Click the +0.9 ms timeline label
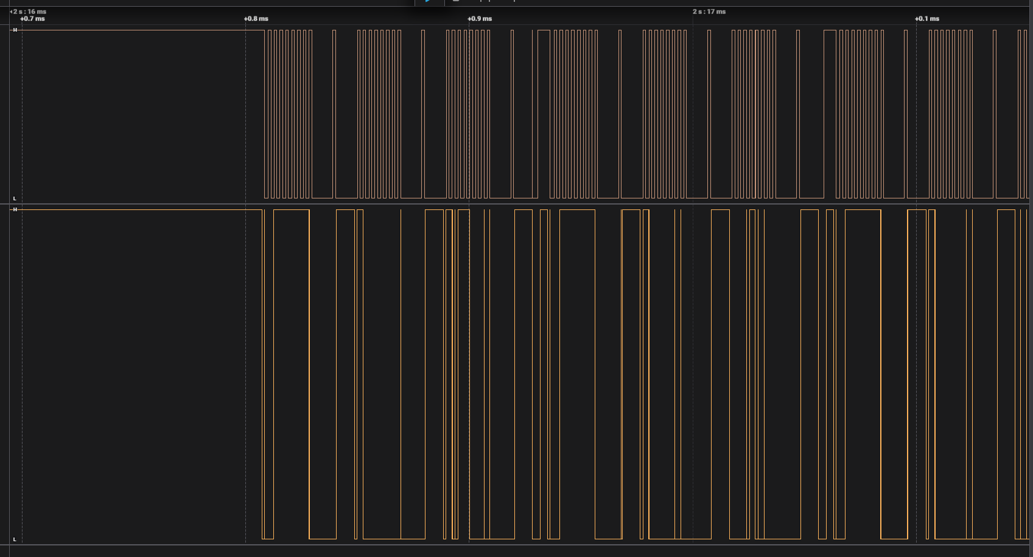 click(x=480, y=19)
